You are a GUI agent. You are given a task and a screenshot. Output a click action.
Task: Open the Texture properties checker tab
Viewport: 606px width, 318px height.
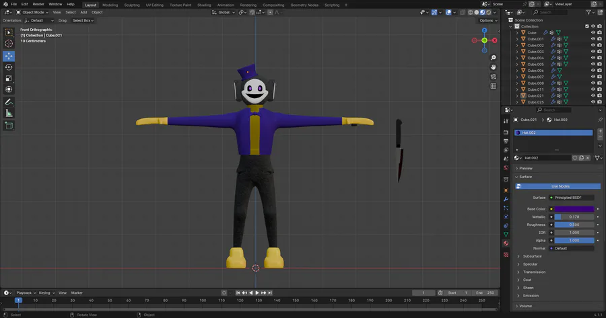click(506, 255)
